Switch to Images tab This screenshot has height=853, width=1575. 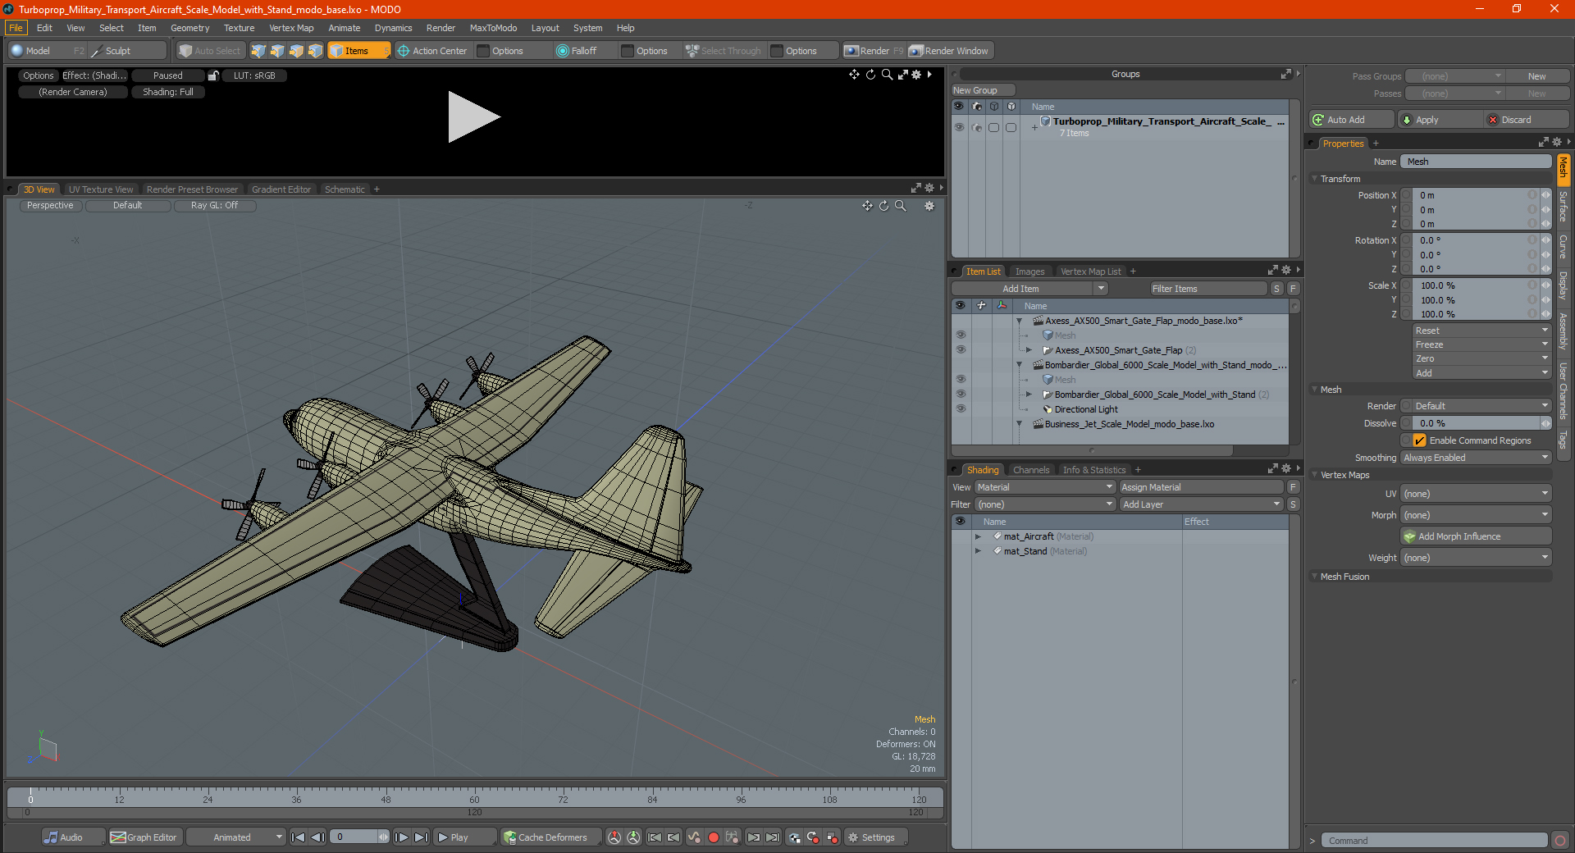click(1029, 271)
